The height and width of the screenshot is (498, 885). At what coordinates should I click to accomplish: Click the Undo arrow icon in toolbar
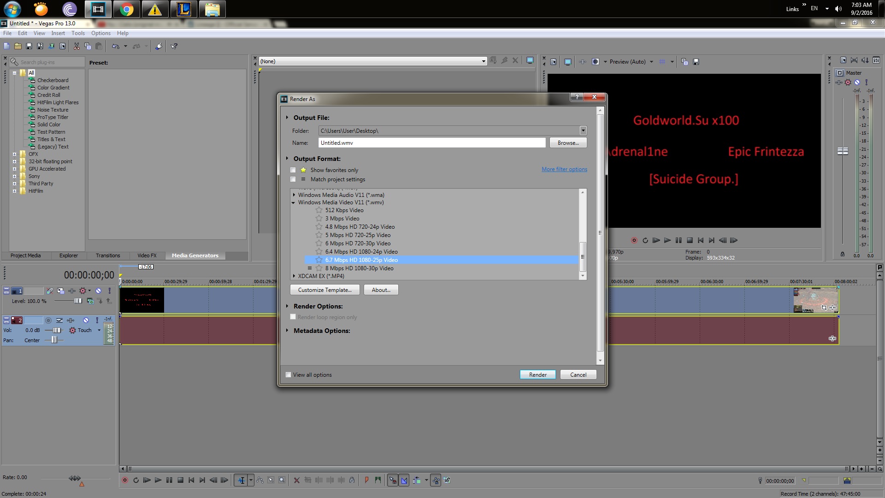coord(116,46)
